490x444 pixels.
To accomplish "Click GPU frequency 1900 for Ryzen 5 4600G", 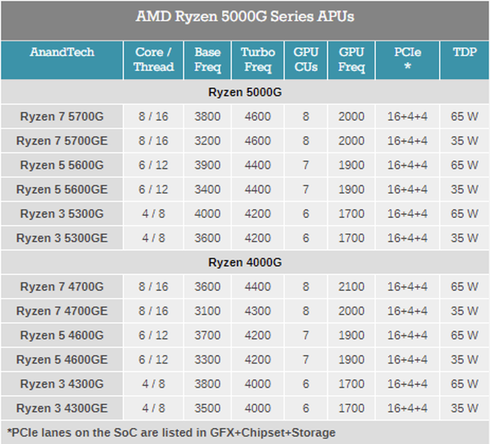I will (x=352, y=335).
